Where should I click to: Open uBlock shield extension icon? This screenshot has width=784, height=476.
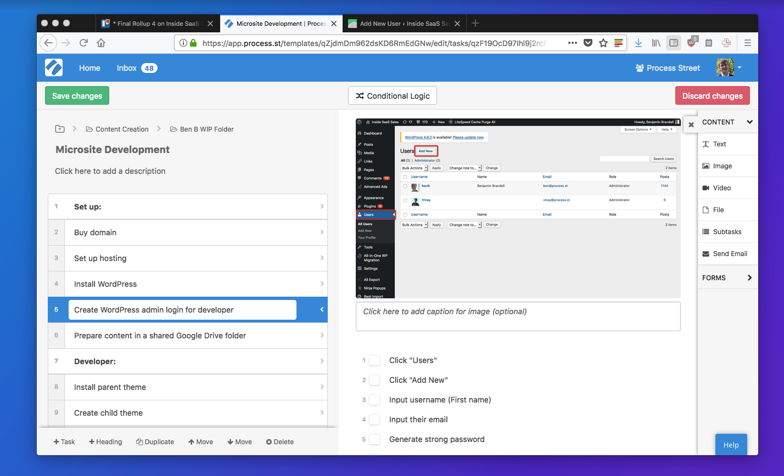point(692,42)
